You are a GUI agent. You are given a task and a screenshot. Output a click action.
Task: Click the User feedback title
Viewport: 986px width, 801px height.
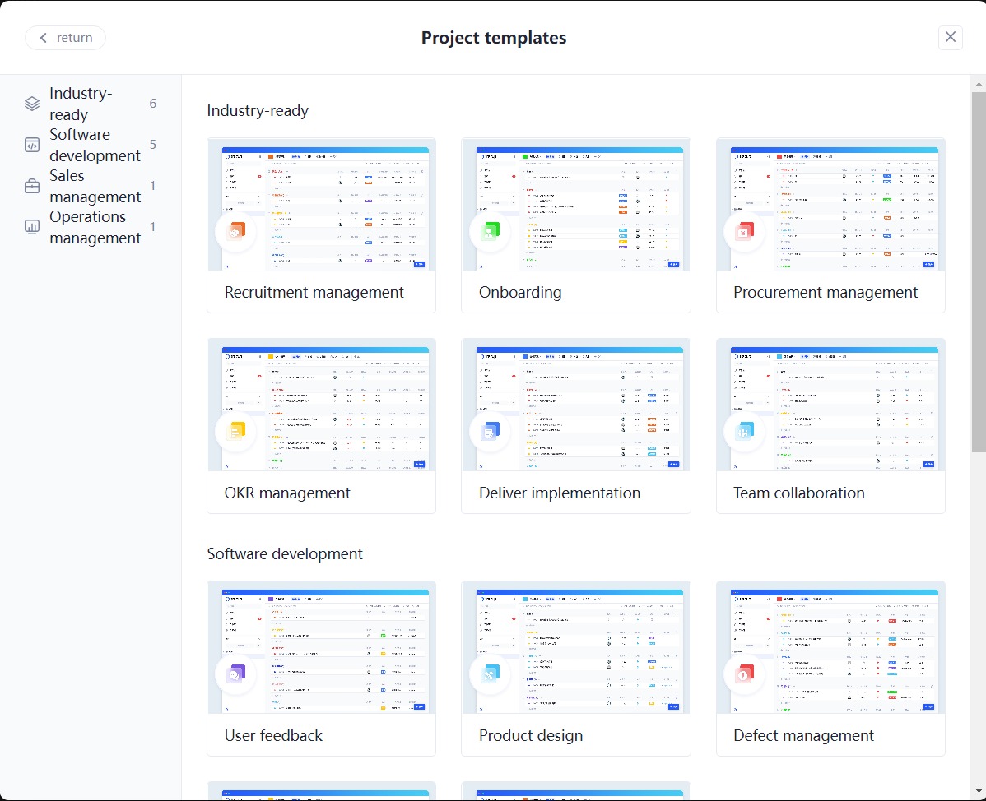tap(273, 736)
